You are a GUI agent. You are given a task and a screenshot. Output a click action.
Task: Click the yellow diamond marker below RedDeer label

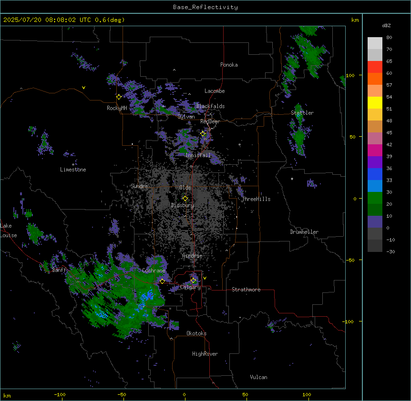203,134
